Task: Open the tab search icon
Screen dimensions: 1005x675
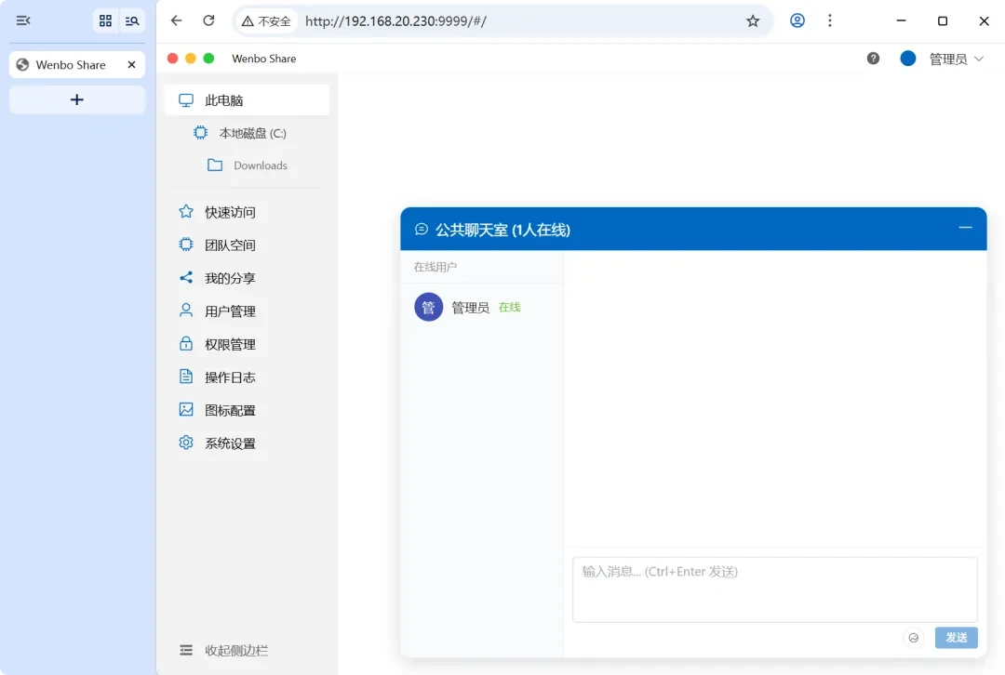Action: point(132,21)
